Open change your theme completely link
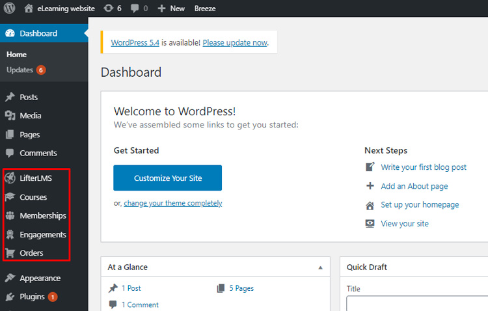The image size is (488, 311). [x=172, y=203]
